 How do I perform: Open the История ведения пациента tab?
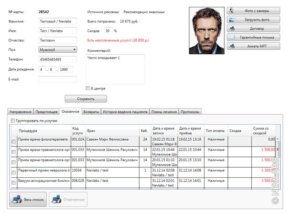125,112
